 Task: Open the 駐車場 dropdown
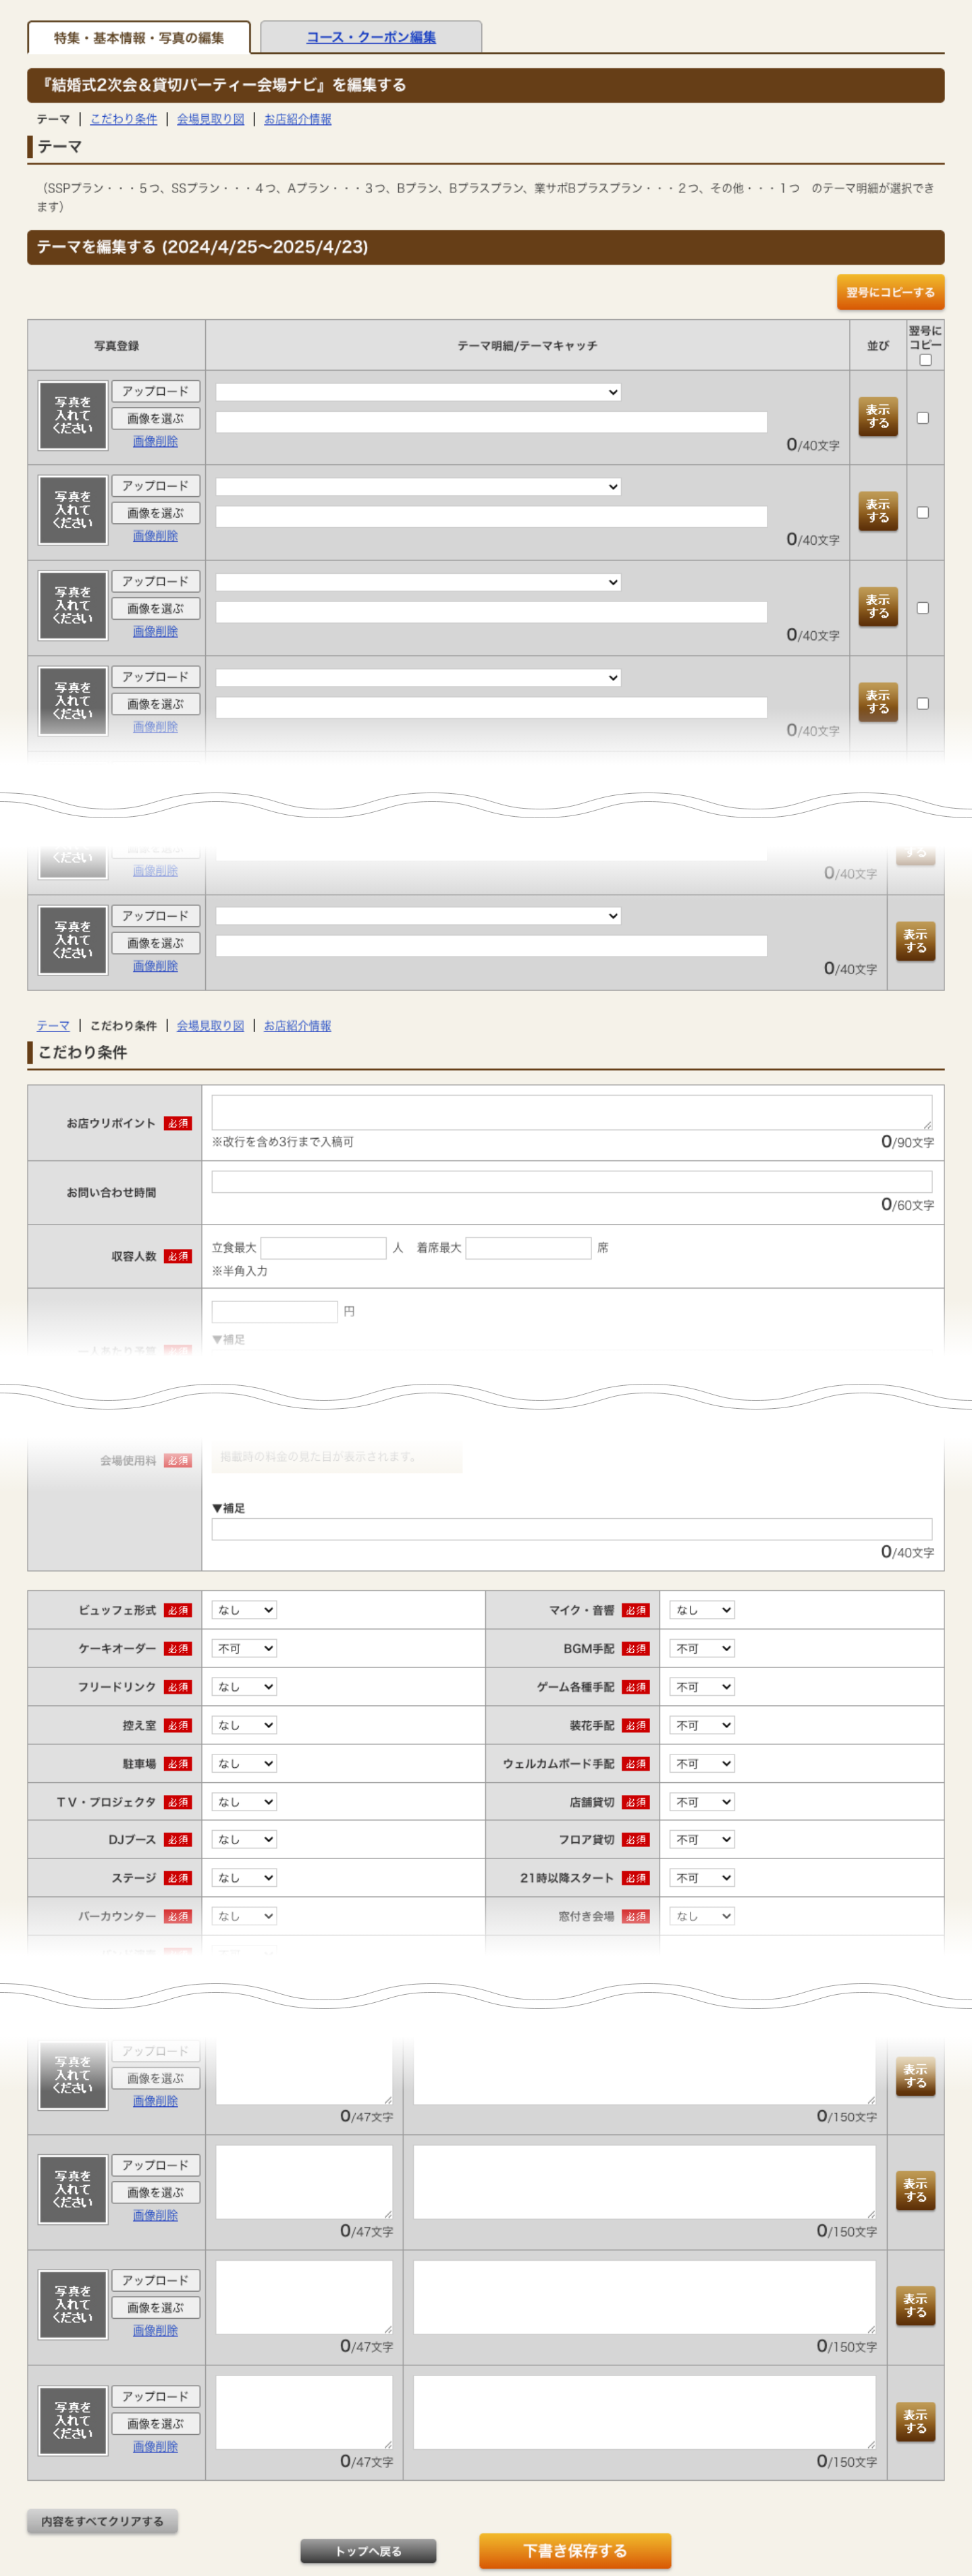coord(244,1764)
